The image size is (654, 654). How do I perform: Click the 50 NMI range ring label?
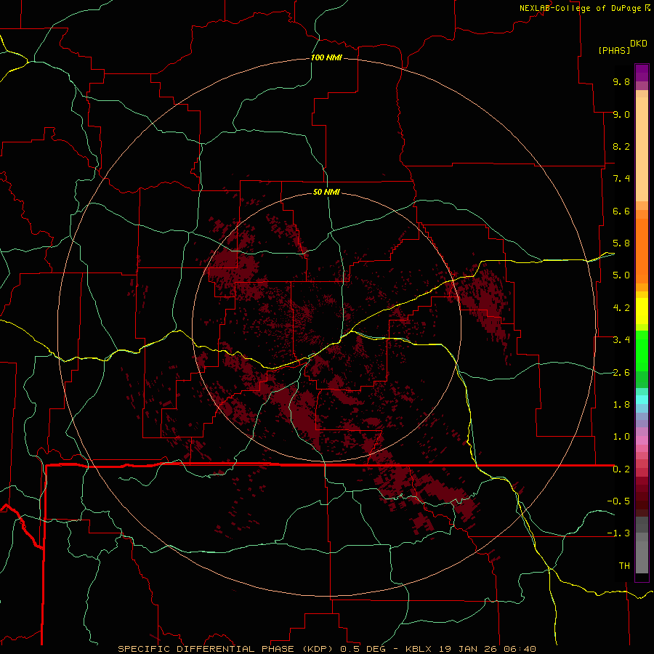(326, 192)
